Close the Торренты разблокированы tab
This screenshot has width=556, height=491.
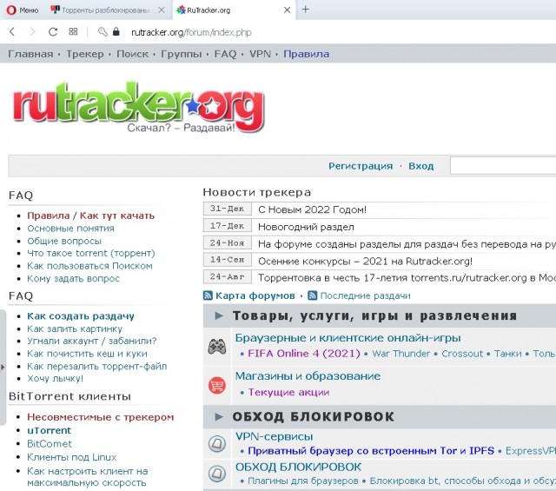pos(161,10)
